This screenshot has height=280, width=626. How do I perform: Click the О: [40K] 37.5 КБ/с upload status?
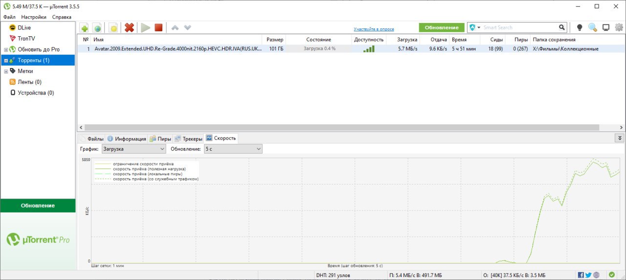(x=514, y=275)
